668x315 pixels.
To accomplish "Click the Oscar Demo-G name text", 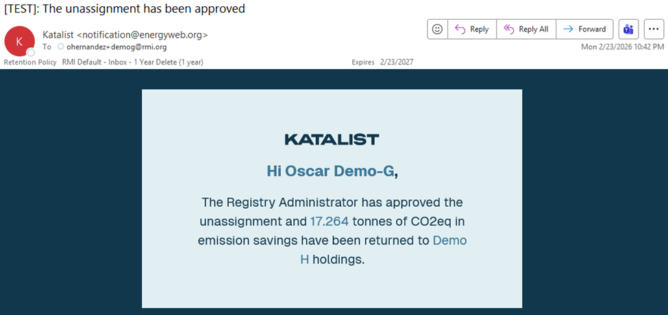I will coord(330,171).
